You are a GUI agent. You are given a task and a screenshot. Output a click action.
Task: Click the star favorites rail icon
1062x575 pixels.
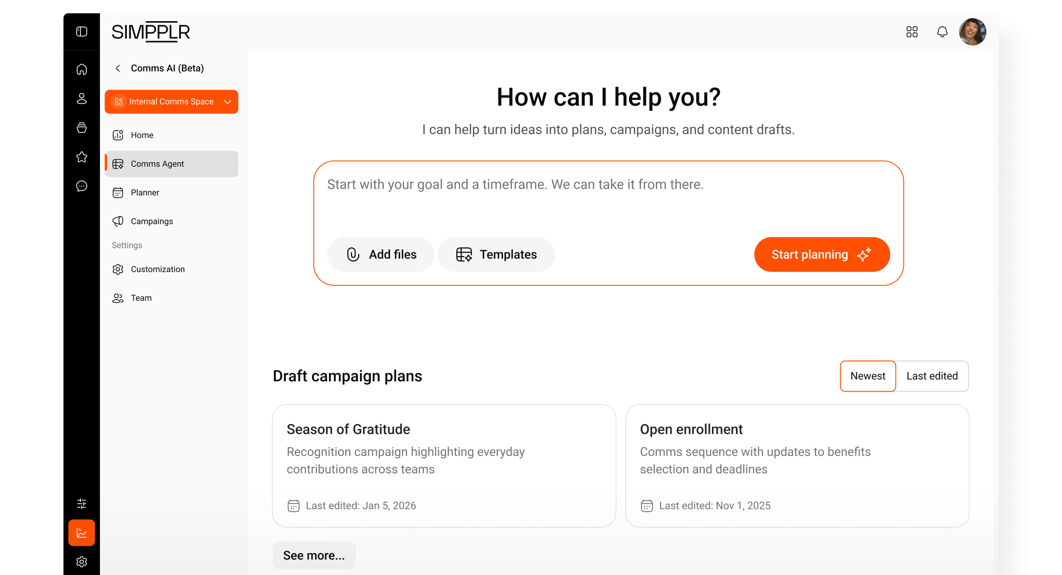[82, 157]
